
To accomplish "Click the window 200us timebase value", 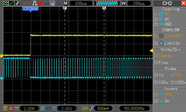I will pyautogui.click(x=139, y=4).
